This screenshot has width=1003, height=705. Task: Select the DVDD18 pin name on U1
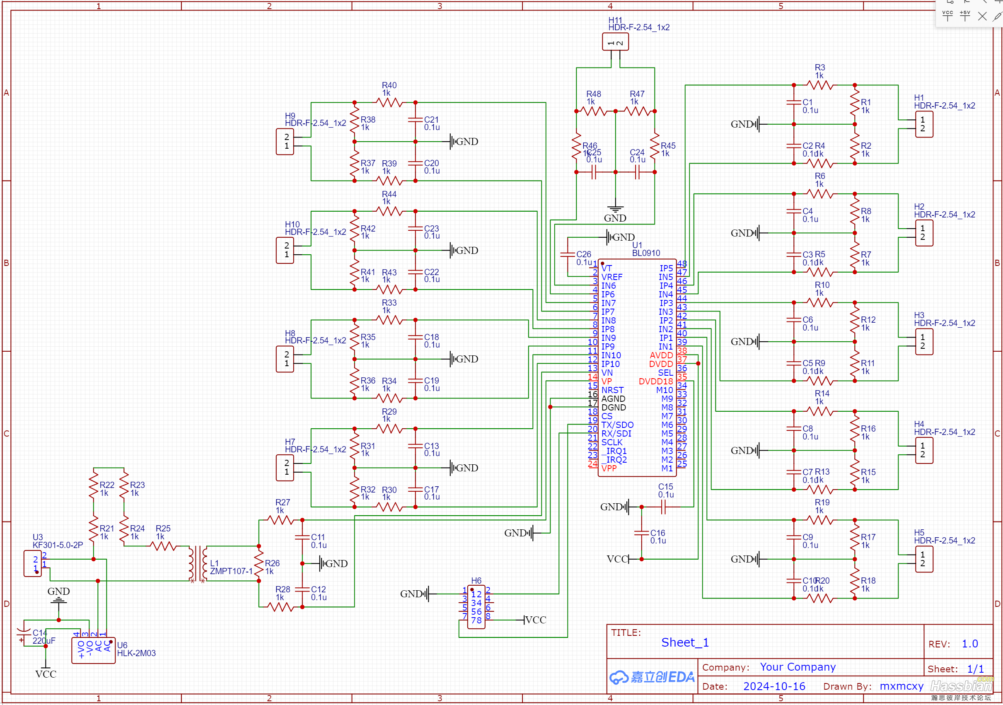click(x=656, y=382)
